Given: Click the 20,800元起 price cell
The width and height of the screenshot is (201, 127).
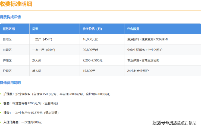Looking at the screenshot, I should point(90,50).
